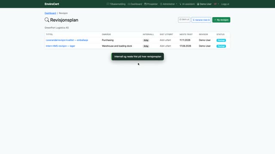
Task: Go to Dashboard in the navigation bar
Action: pyautogui.click(x=135, y=4)
